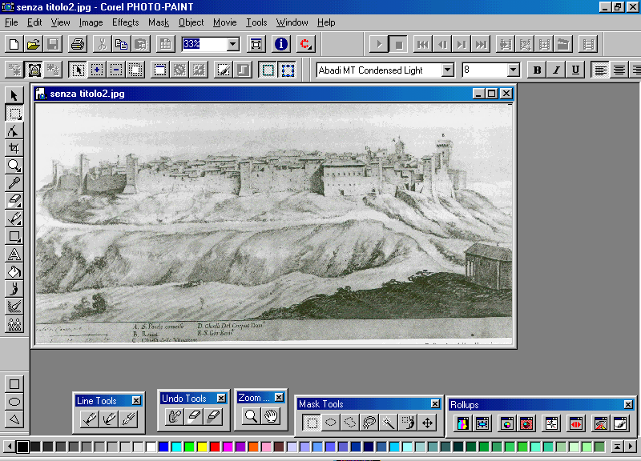Pick the Magic Wand mask tool
Image resolution: width=641 pixels, height=461 pixels.
pos(389,423)
